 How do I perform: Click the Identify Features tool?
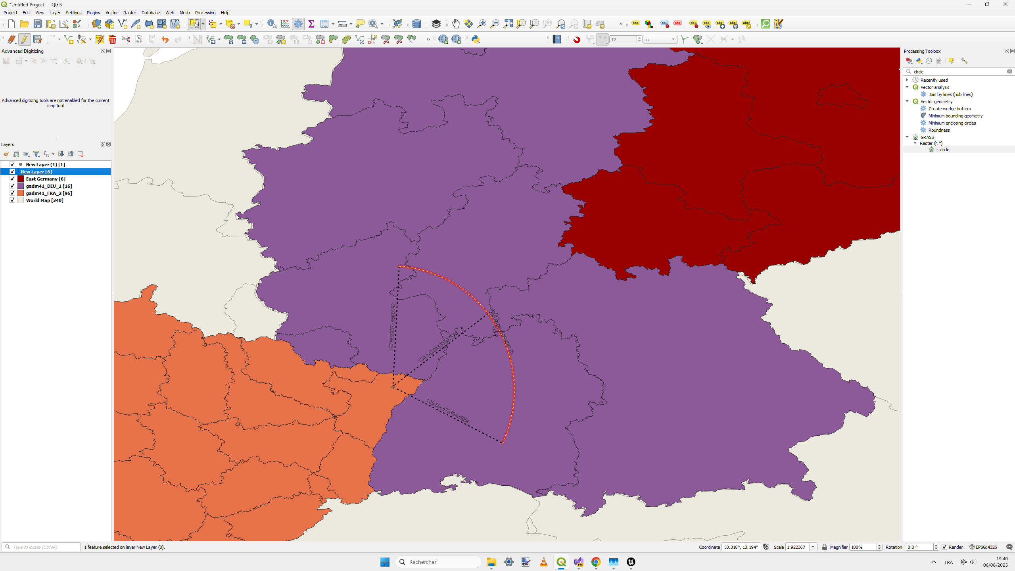click(x=272, y=24)
